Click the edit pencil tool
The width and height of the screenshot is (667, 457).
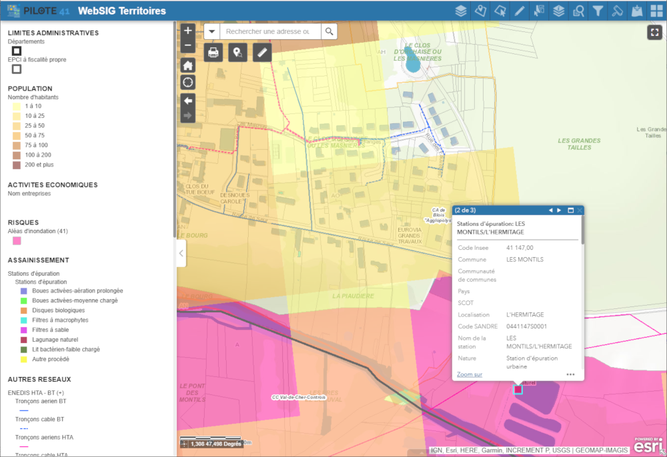click(520, 11)
